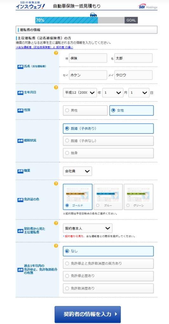Viewport: 169px width, 324px height.
Task: Click the 姓 field containing 保険
Action: (x=88, y=58)
